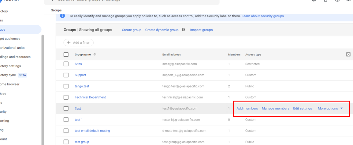Click Create group link
Screen dimensions: 353x145
click(132, 30)
